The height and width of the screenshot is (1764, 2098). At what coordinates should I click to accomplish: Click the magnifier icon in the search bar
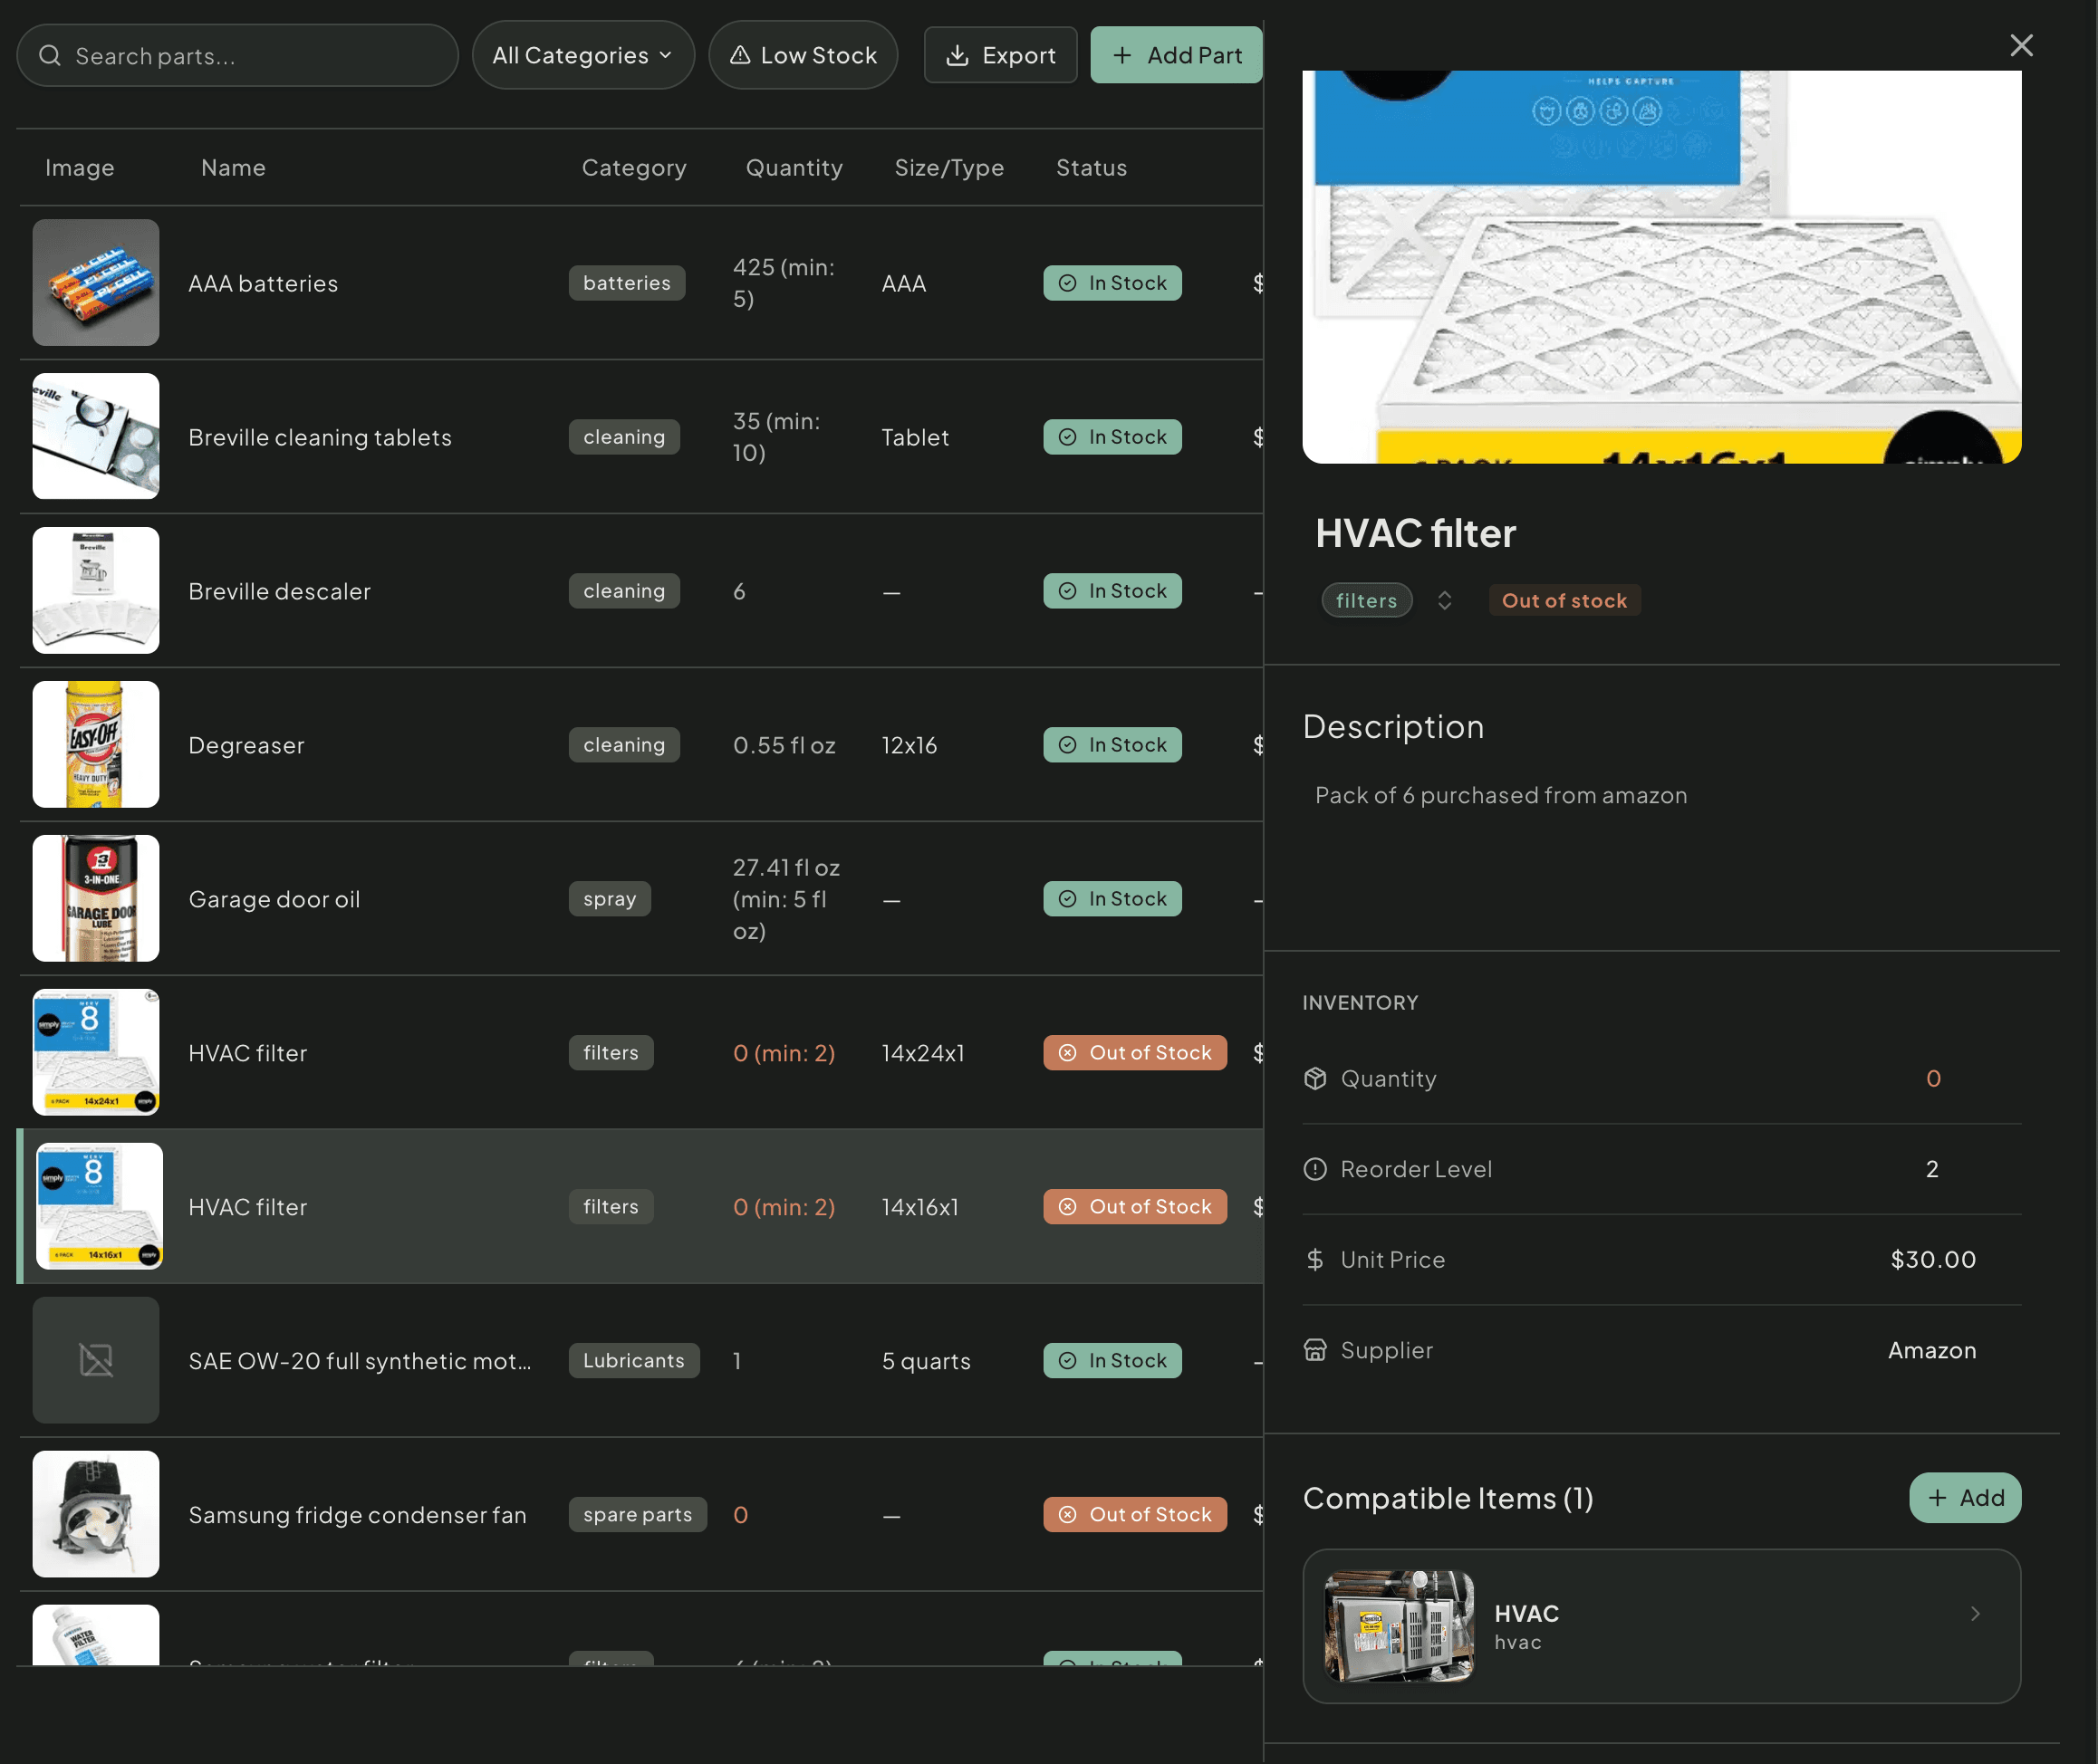(x=50, y=56)
